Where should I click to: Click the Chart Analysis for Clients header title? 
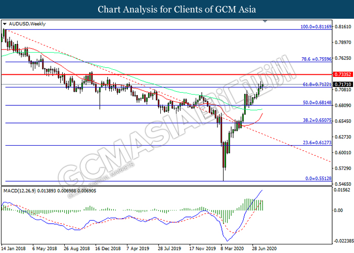(x=177, y=10)
